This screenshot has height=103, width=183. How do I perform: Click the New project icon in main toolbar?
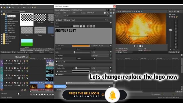[2, 7]
